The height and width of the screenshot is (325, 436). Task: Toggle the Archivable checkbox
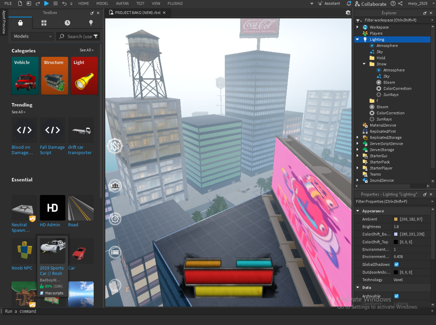[396, 296]
